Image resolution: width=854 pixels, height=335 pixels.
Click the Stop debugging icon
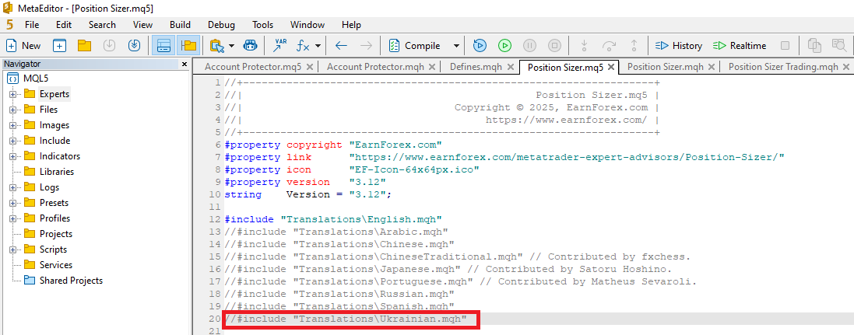[x=554, y=46]
